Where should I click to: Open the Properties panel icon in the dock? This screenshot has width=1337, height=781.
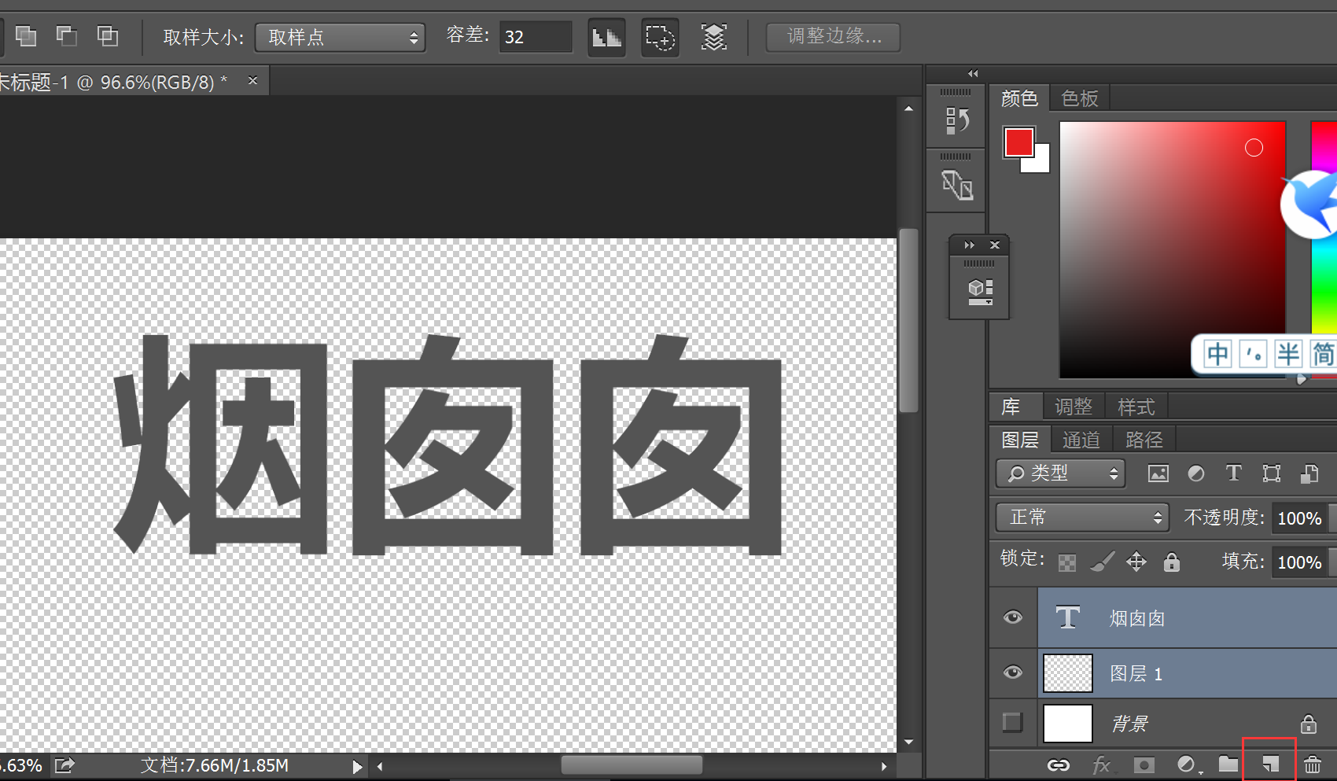[956, 185]
